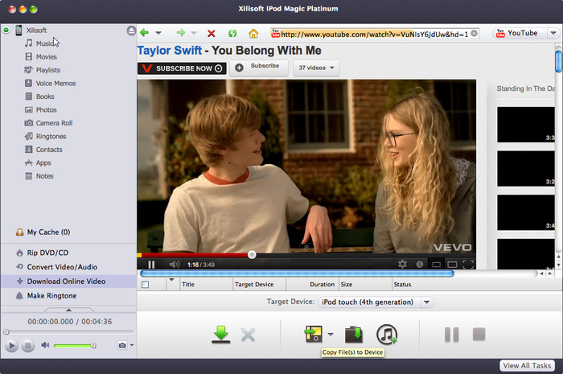The width and height of the screenshot is (563, 374).
Task: Toggle fullscreen on the YouTube player
Action: click(x=468, y=264)
